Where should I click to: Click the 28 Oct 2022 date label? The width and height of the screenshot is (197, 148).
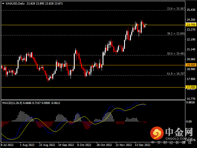[104, 145]
